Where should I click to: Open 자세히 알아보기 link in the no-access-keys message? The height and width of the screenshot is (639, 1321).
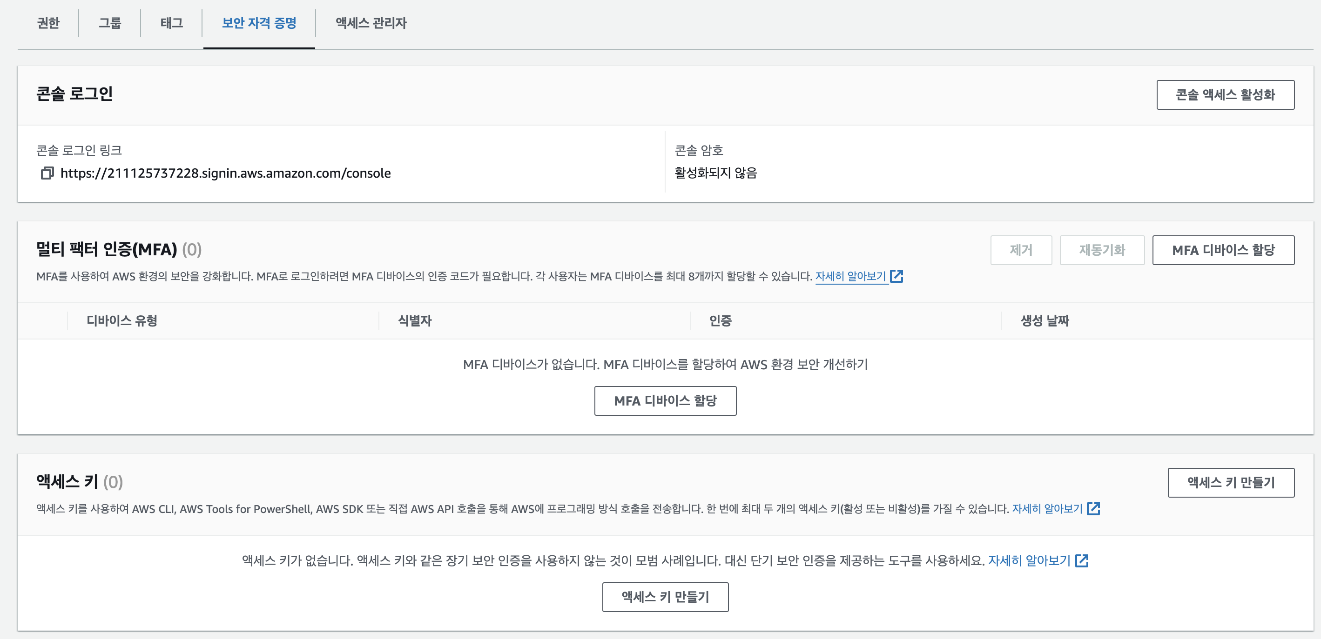click(1029, 560)
